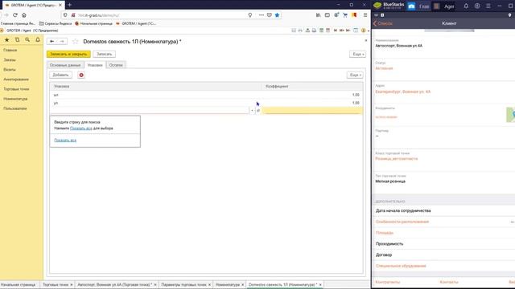Switch to Основные данные tab
This screenshot has height=289, width=515.
click(65, 65)
